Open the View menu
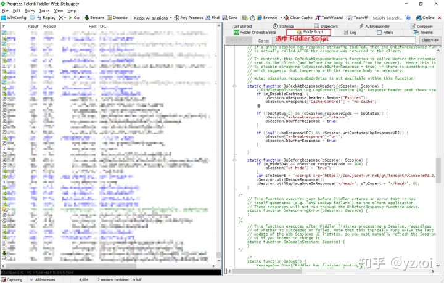 tap(59, 10)
